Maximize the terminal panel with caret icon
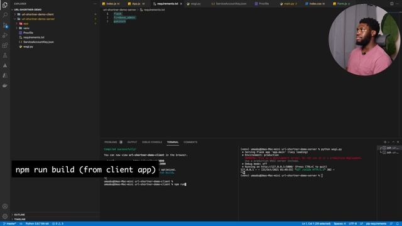 (393, 142)
